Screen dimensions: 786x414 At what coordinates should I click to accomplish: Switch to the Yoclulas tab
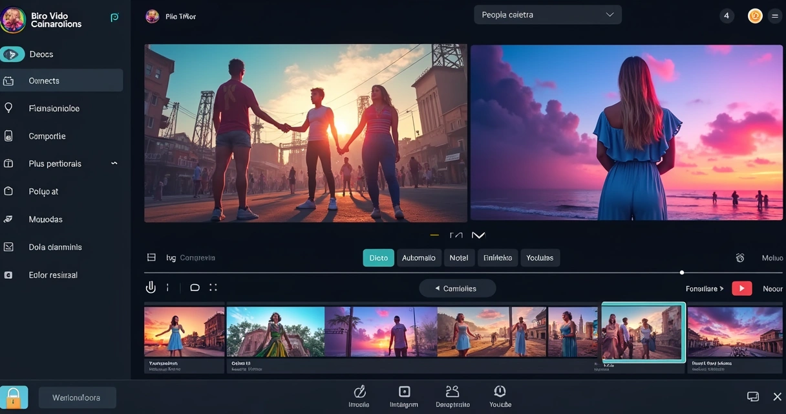click(541, 257)
